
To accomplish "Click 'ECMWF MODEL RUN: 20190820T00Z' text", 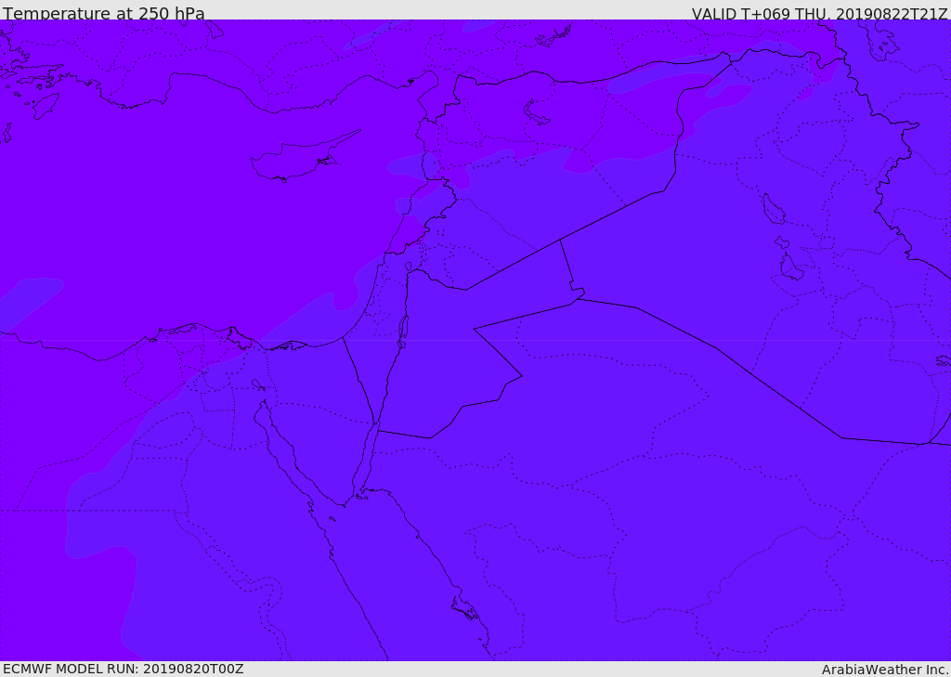I will coord(124,669).
